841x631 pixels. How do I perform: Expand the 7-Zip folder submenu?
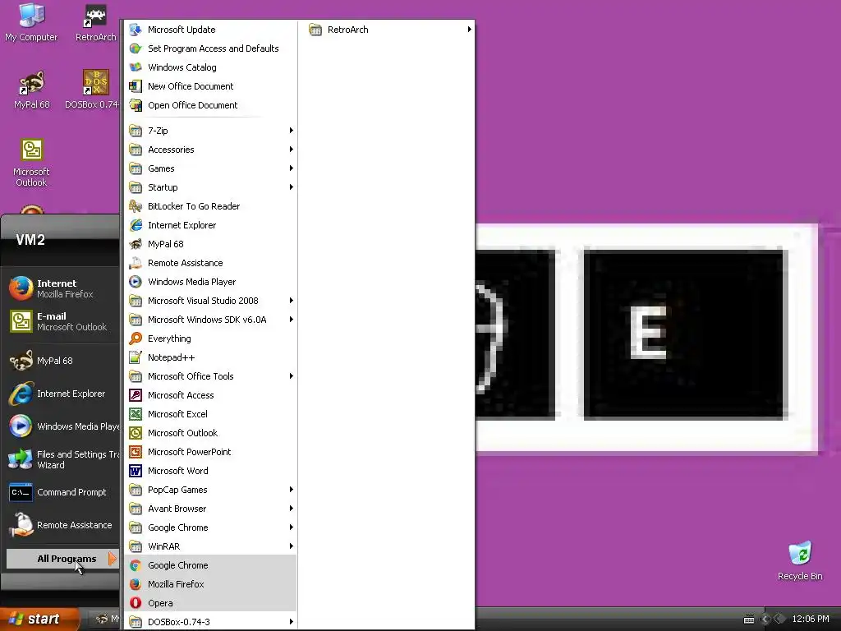[211, 131]
